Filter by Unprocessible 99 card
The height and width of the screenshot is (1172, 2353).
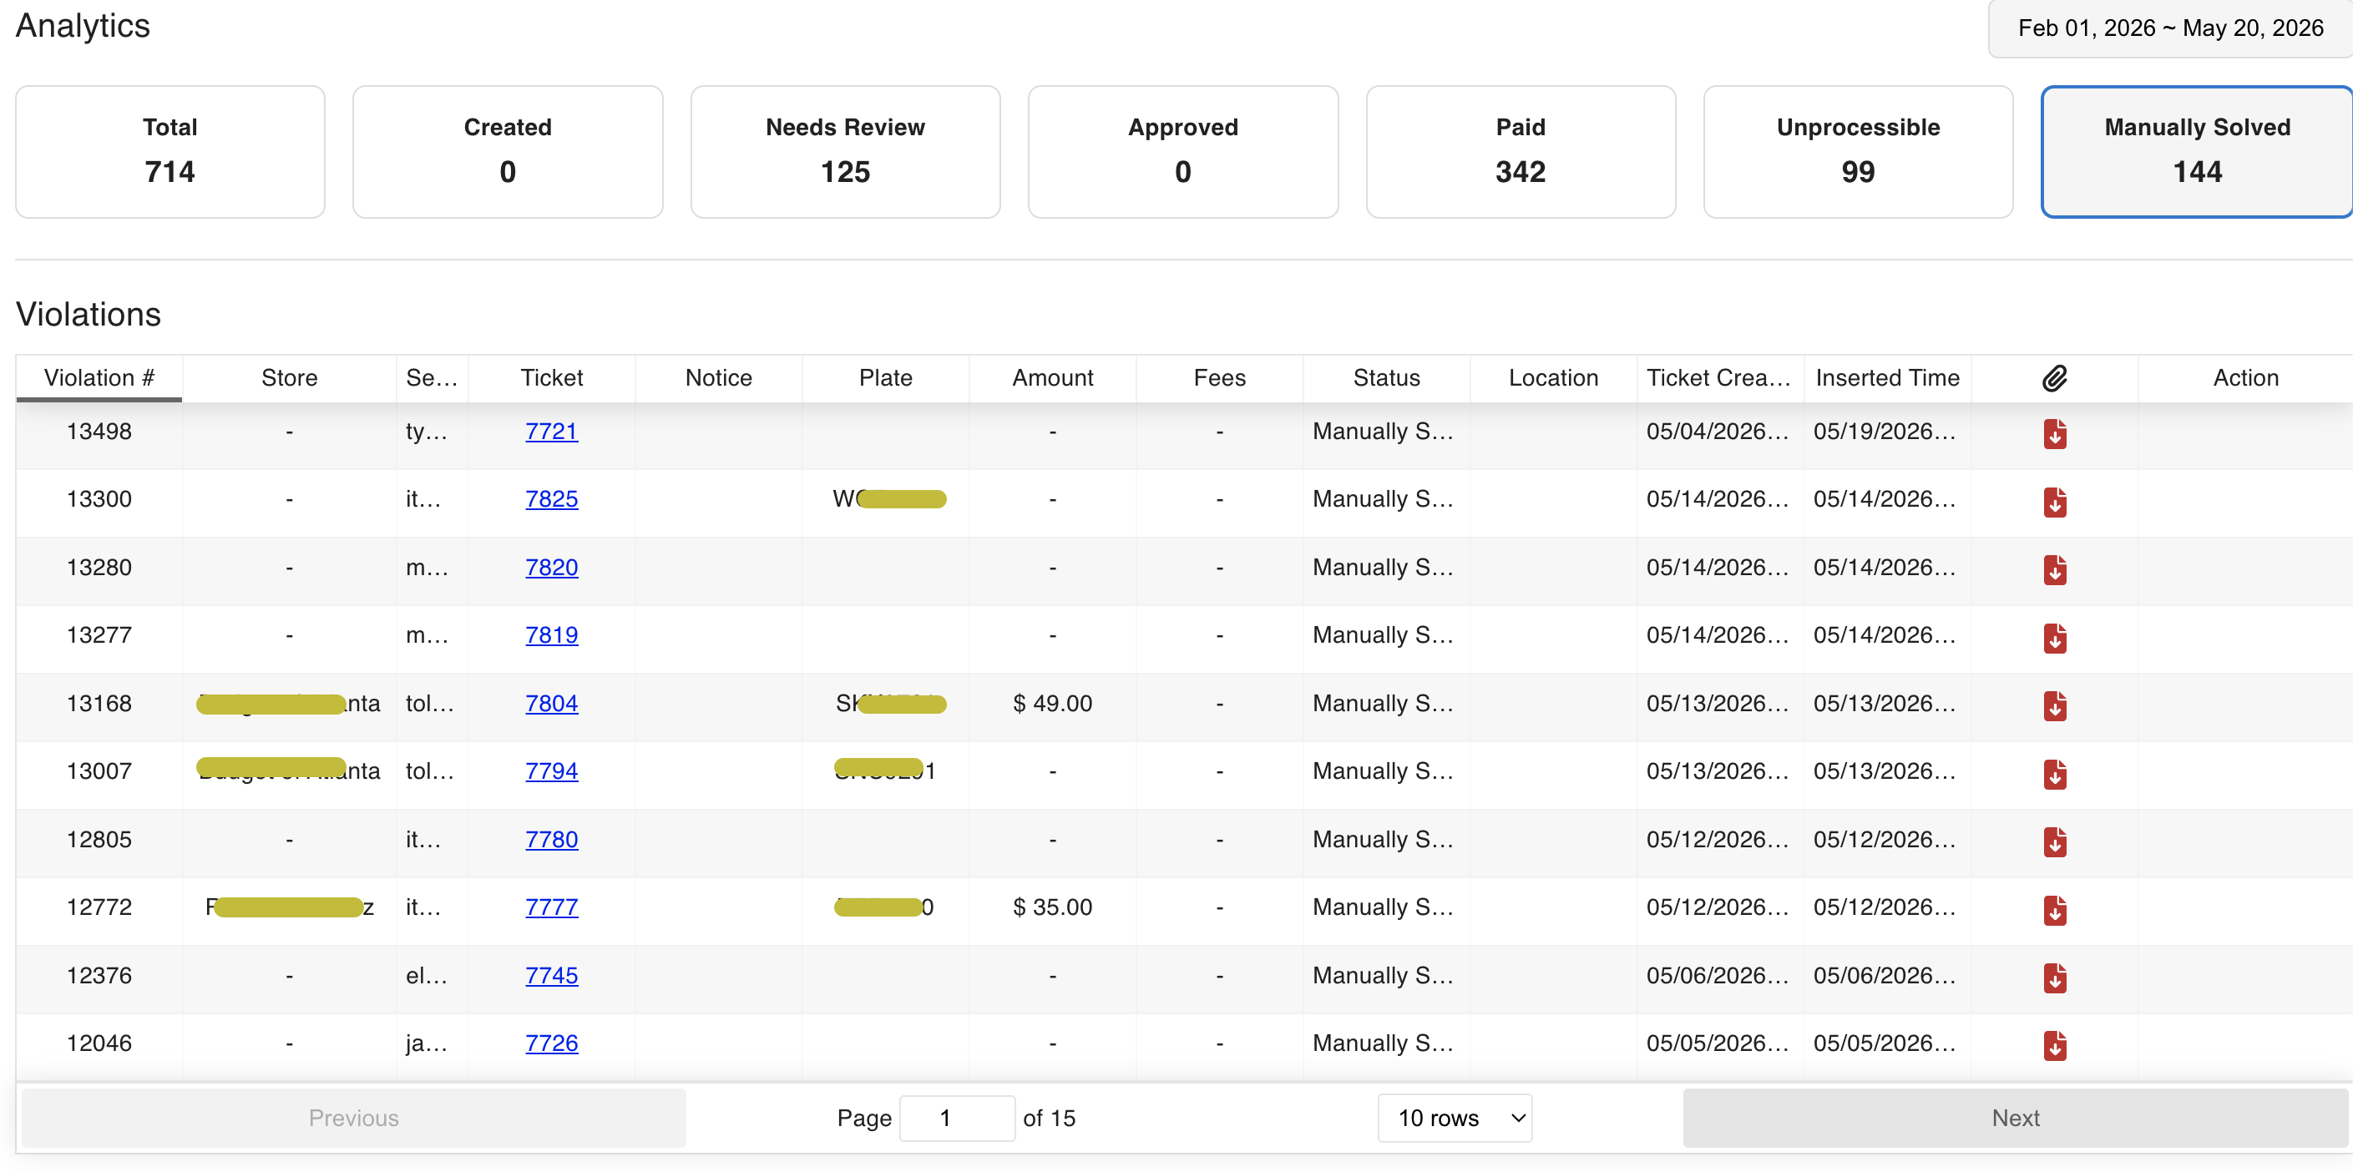coord(1858,152)
